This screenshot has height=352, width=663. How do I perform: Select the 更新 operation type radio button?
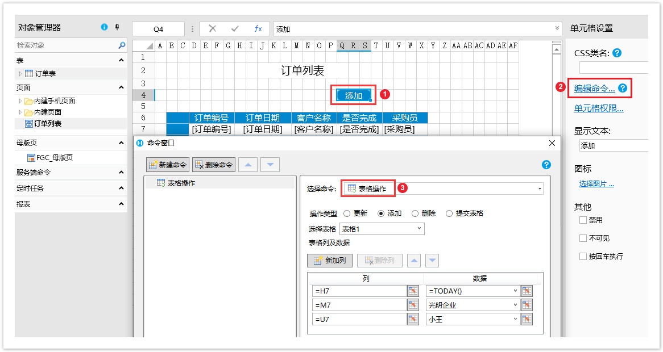click(347, 213)
